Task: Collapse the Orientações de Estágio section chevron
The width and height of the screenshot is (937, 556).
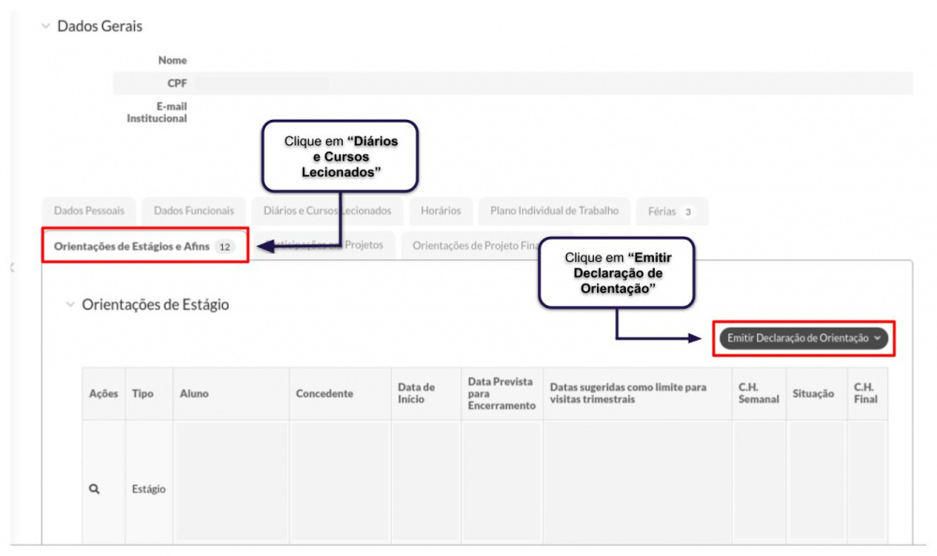Action: coord(70,304)
